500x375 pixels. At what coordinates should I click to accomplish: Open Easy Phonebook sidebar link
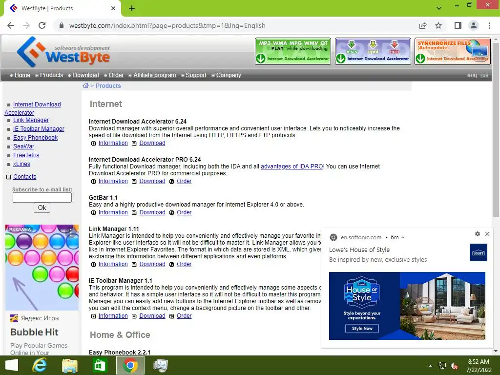pos(35,138)
